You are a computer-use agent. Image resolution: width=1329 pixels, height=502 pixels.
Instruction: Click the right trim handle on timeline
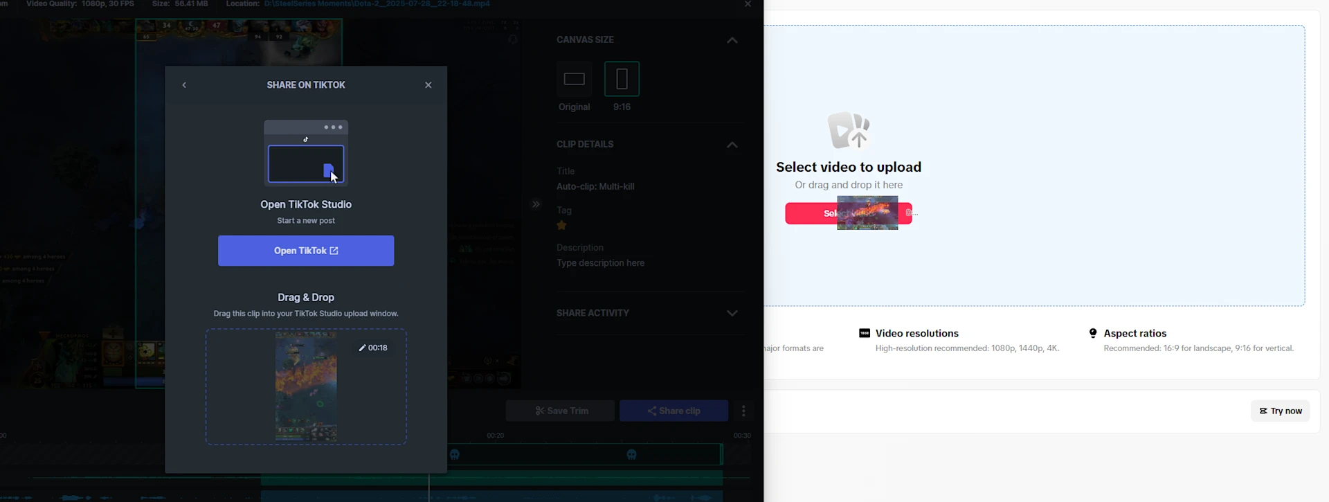721,454
